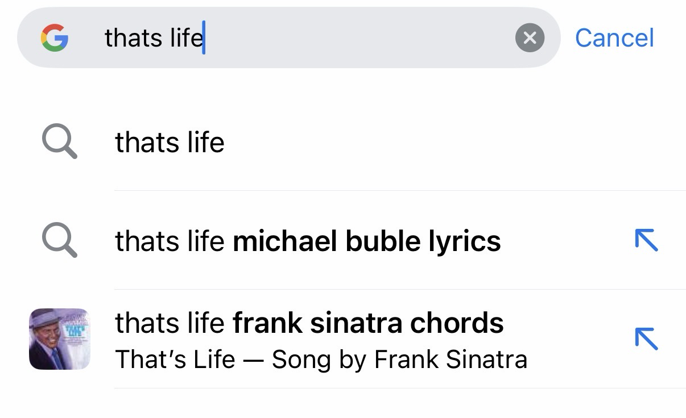The image size is (686, 418).
Task: Tap the Google logo icon
Action: pyautogui.click(x=55, y=38)
